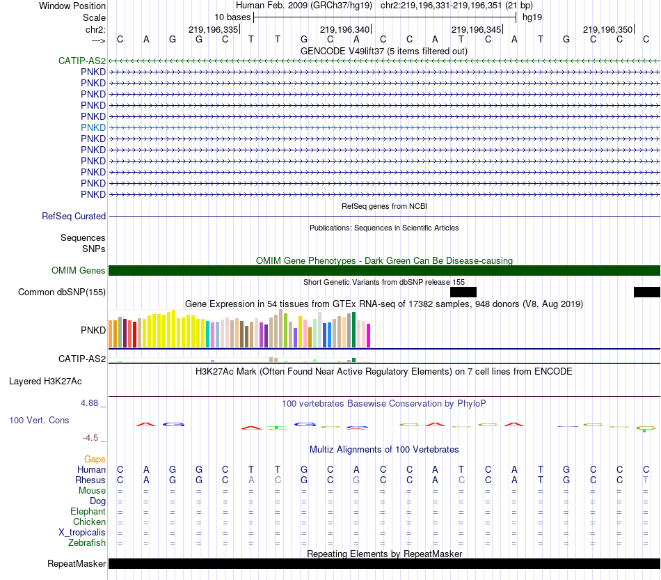Click the hg19 label beside scale bar
Viewport: 661px width, 580px height.
click(x=532, y=17)
